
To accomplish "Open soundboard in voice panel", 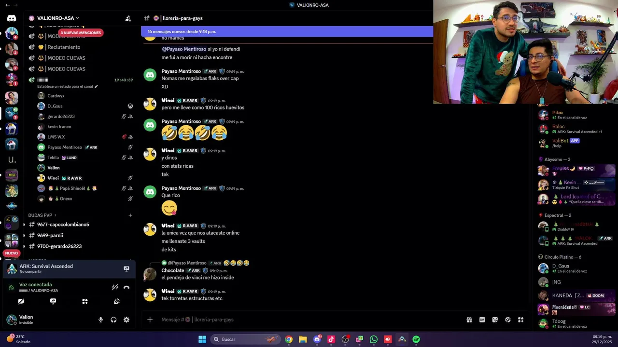I will (117, 301).
